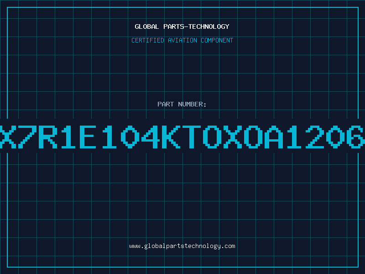Click the word CERTIFIED in the subtitle
The width and height of the screenshot is (365, 274).
[148, 40]
